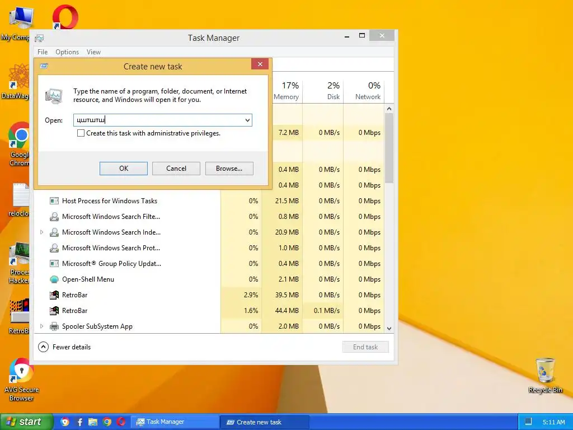Click the Start button

26,422
